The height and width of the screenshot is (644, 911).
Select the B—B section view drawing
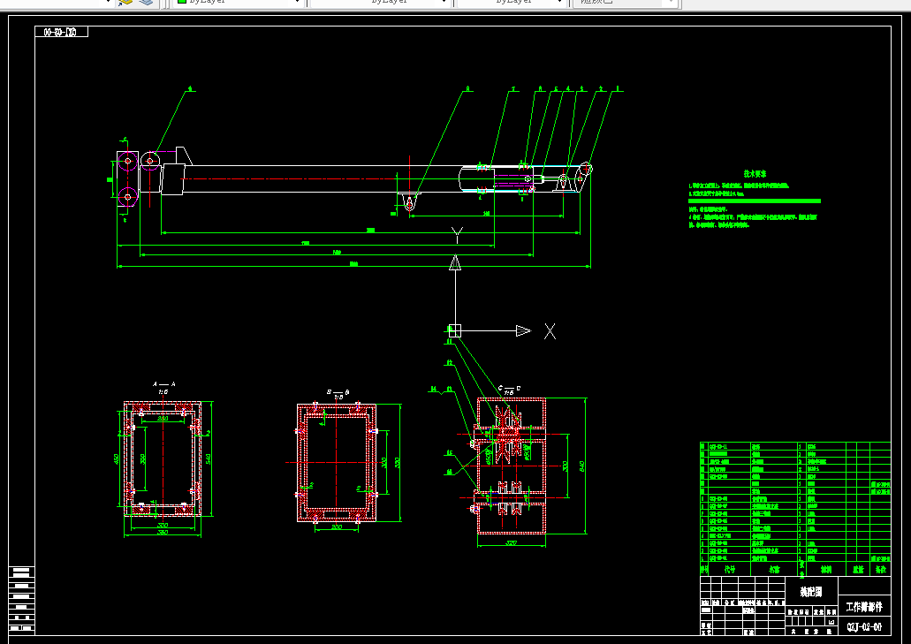(x=338, y=463)
